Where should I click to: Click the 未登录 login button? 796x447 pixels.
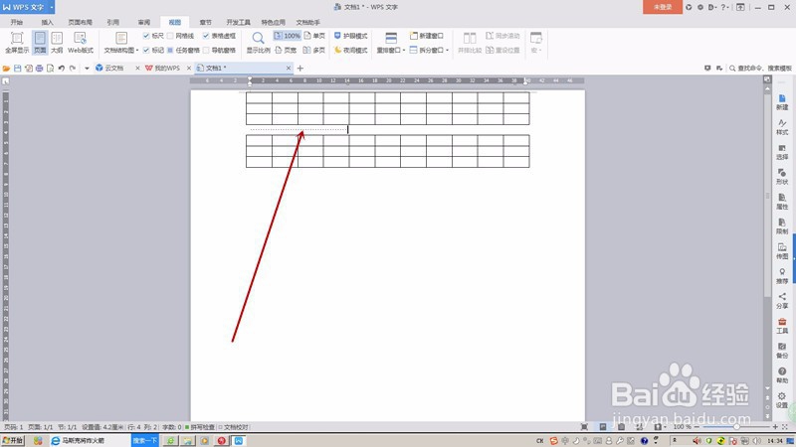point(663,7)
